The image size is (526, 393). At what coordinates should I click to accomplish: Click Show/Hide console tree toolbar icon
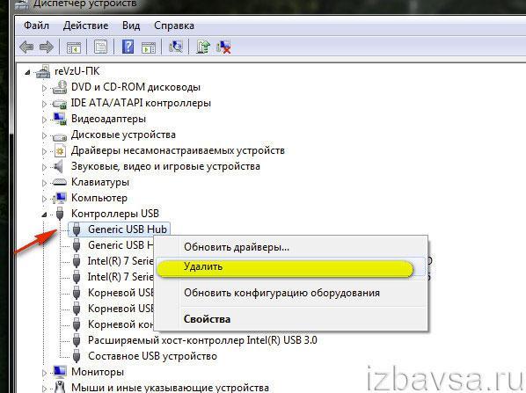pyautogui.click(x=74, y=47)
